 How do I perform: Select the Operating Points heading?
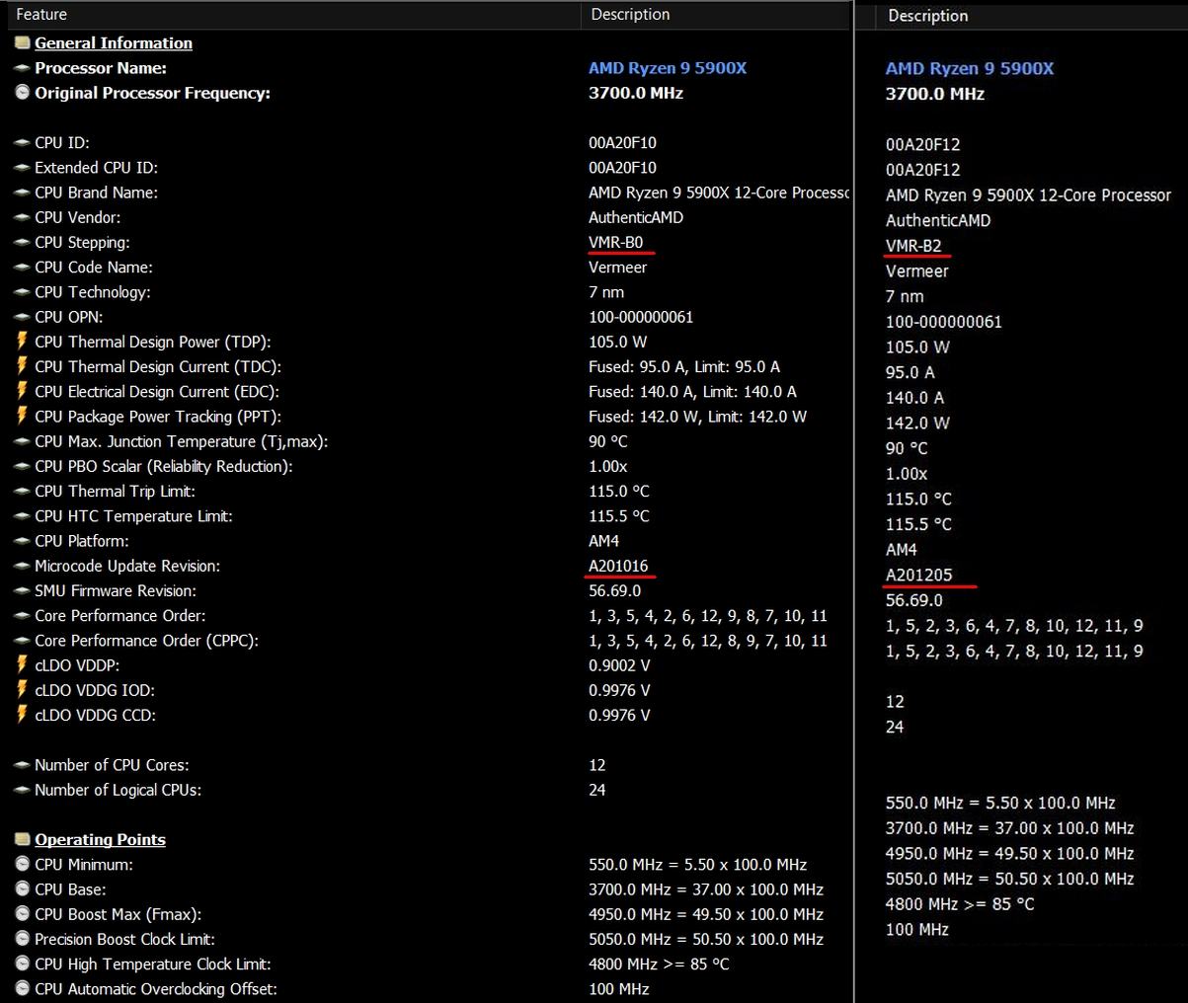100,839
